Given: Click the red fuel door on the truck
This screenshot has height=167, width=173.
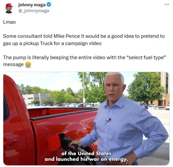Looking at the screenshot, I should (x=54, y=143).
